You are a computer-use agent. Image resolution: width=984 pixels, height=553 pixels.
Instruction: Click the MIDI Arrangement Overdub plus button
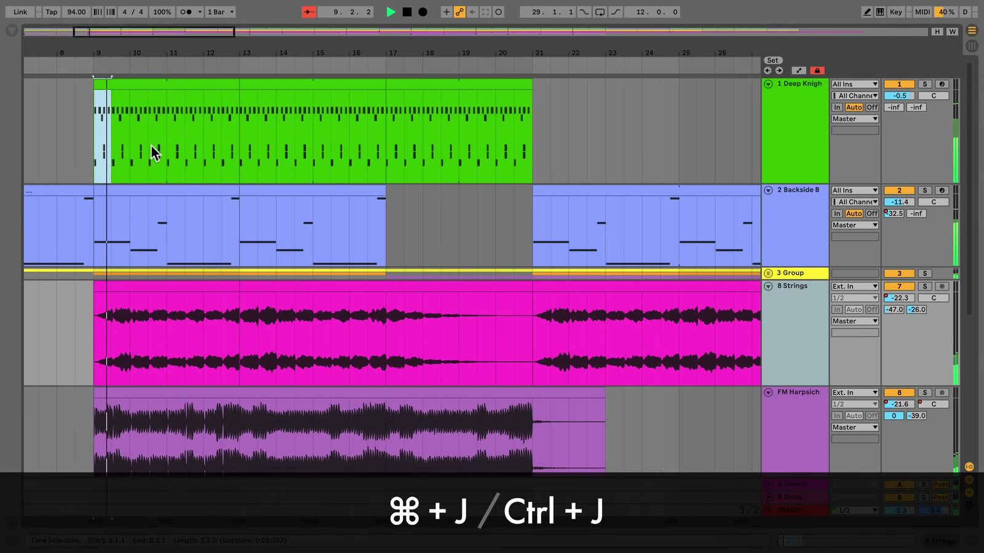click(x=446, y=12)
